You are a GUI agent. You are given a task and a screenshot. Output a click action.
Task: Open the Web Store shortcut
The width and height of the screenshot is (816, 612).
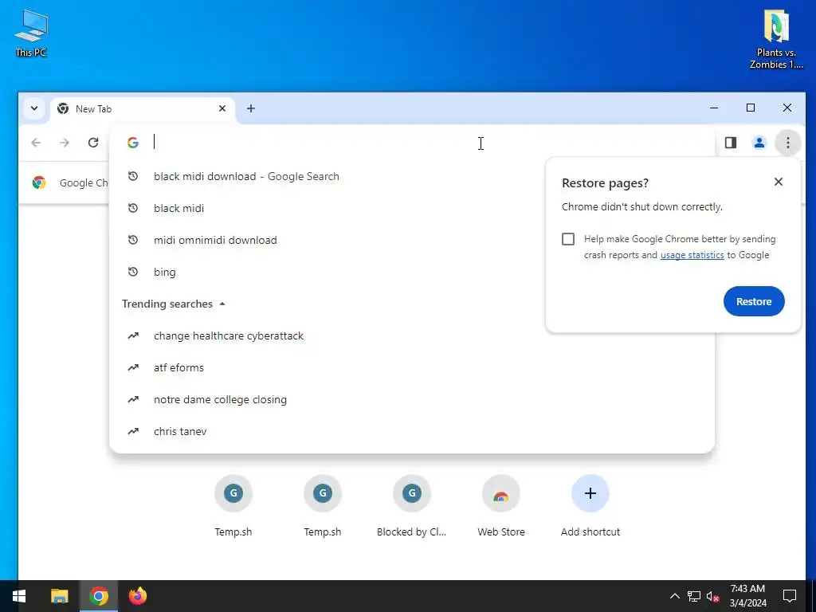501,506
